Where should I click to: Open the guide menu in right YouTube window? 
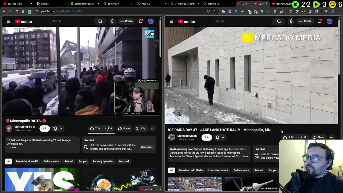(x=171, y=21)
